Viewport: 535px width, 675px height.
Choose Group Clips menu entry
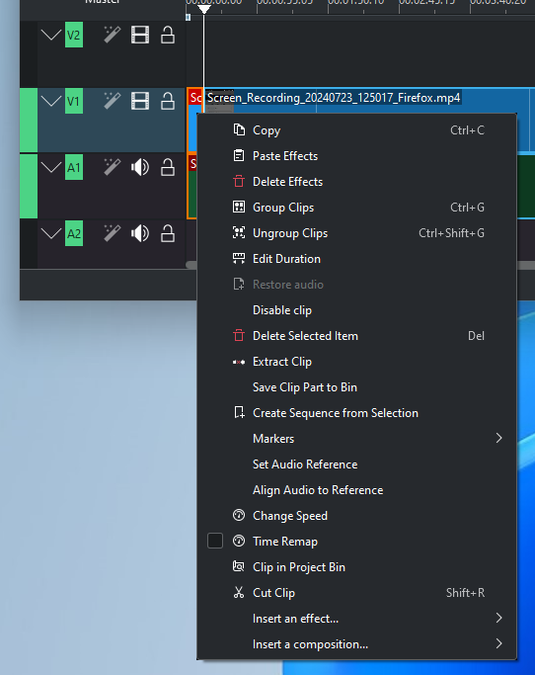point(357,208)
